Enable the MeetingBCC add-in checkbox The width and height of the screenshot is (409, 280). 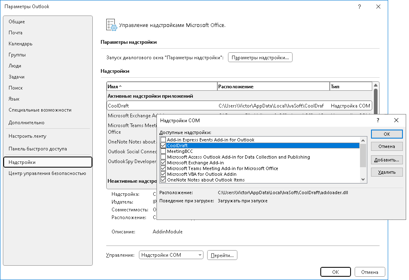(163, 151)
